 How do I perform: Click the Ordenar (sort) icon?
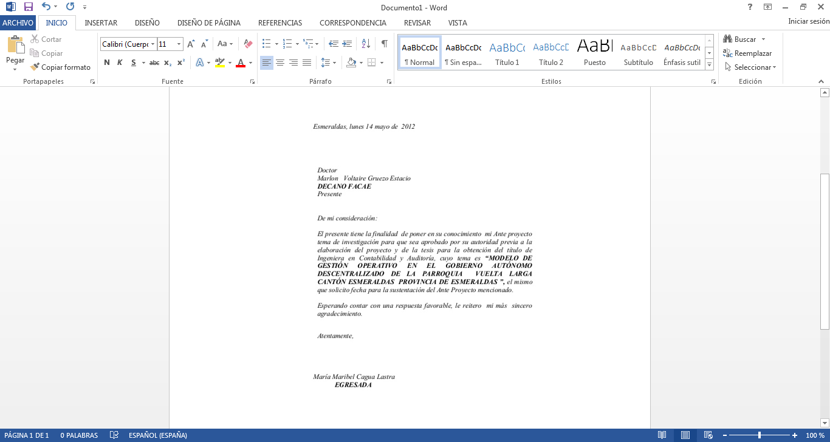coord(365,44)
